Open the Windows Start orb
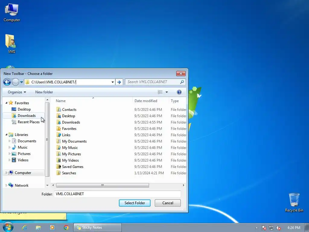The width and height of the screenshot is (309, 232). pos(8,227)
